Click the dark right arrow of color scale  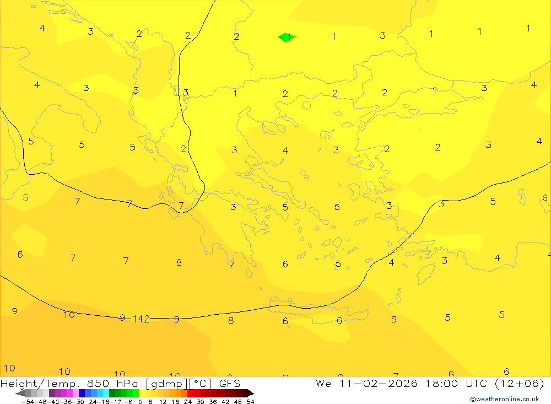pyautogui.click(x=251, y=394)
